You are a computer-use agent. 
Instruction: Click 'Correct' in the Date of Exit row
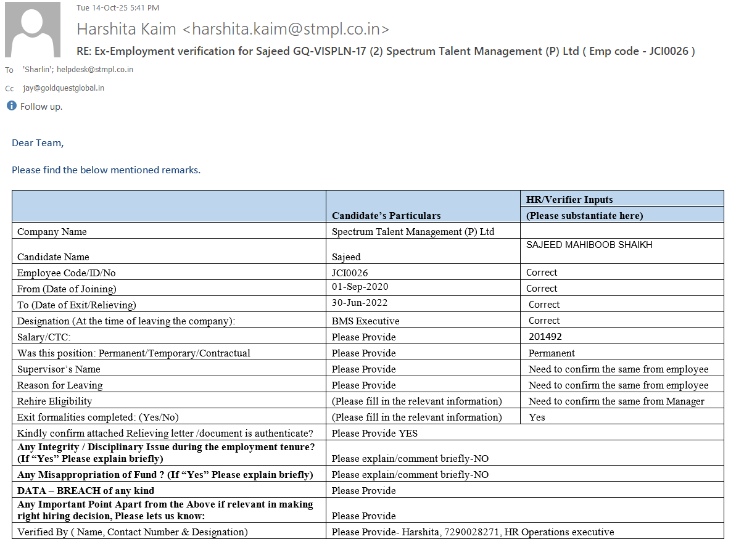544,305
